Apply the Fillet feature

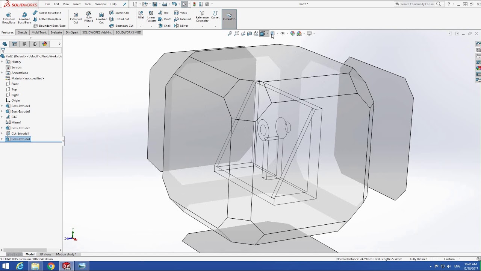[x=141, y=15]
